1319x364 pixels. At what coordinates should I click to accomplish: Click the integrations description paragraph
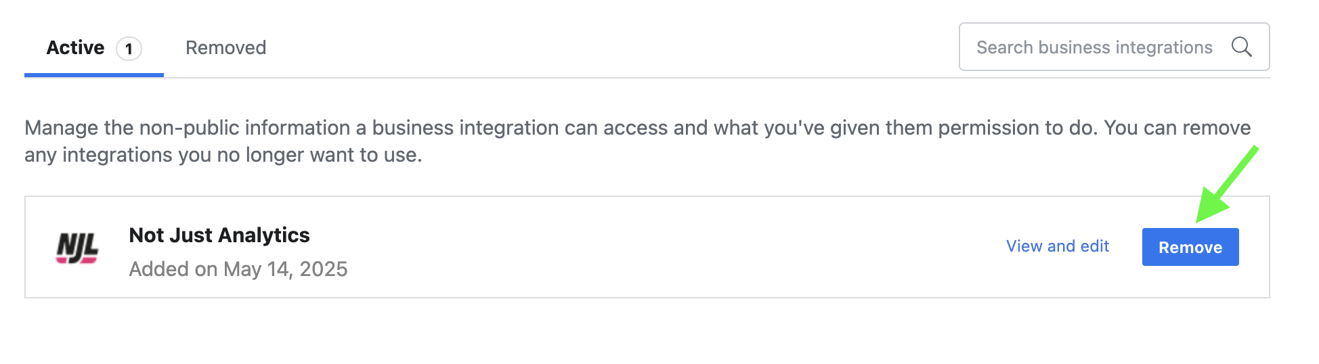click(637, 141)
